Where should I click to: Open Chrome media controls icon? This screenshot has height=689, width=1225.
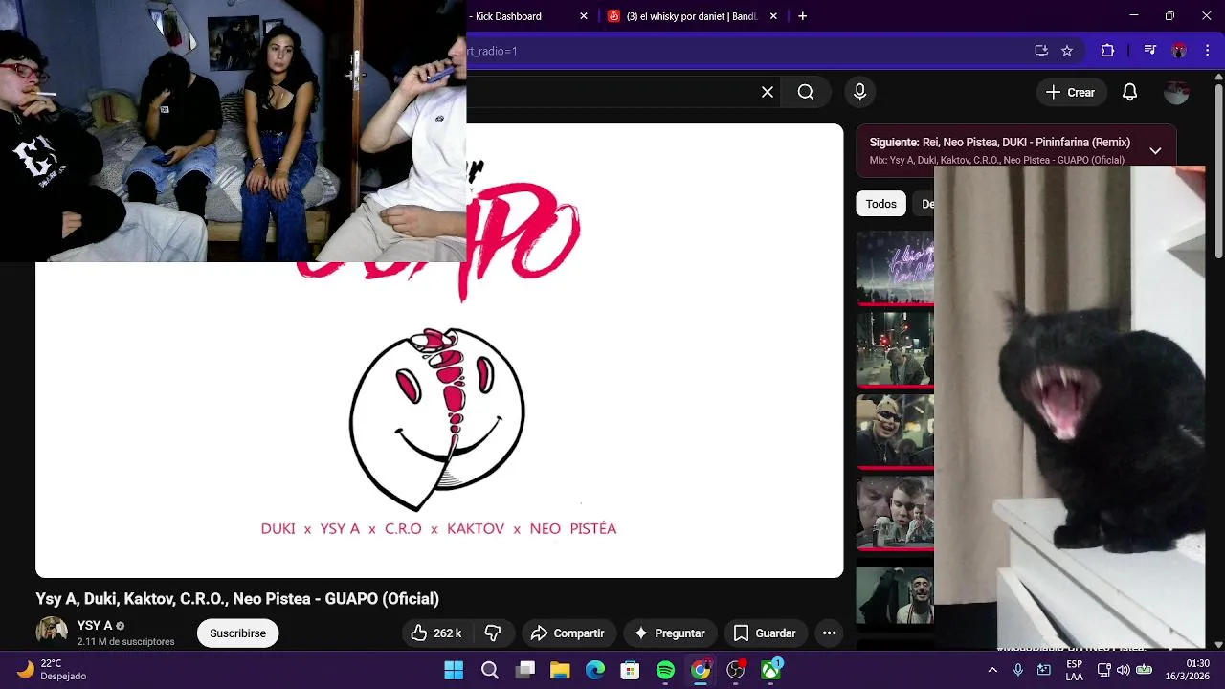[x=1150, y=51]
